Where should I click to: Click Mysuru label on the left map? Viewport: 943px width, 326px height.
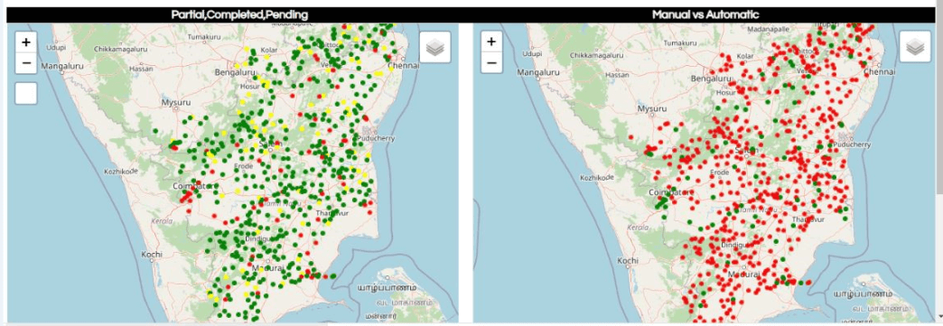tap(175, 103)
